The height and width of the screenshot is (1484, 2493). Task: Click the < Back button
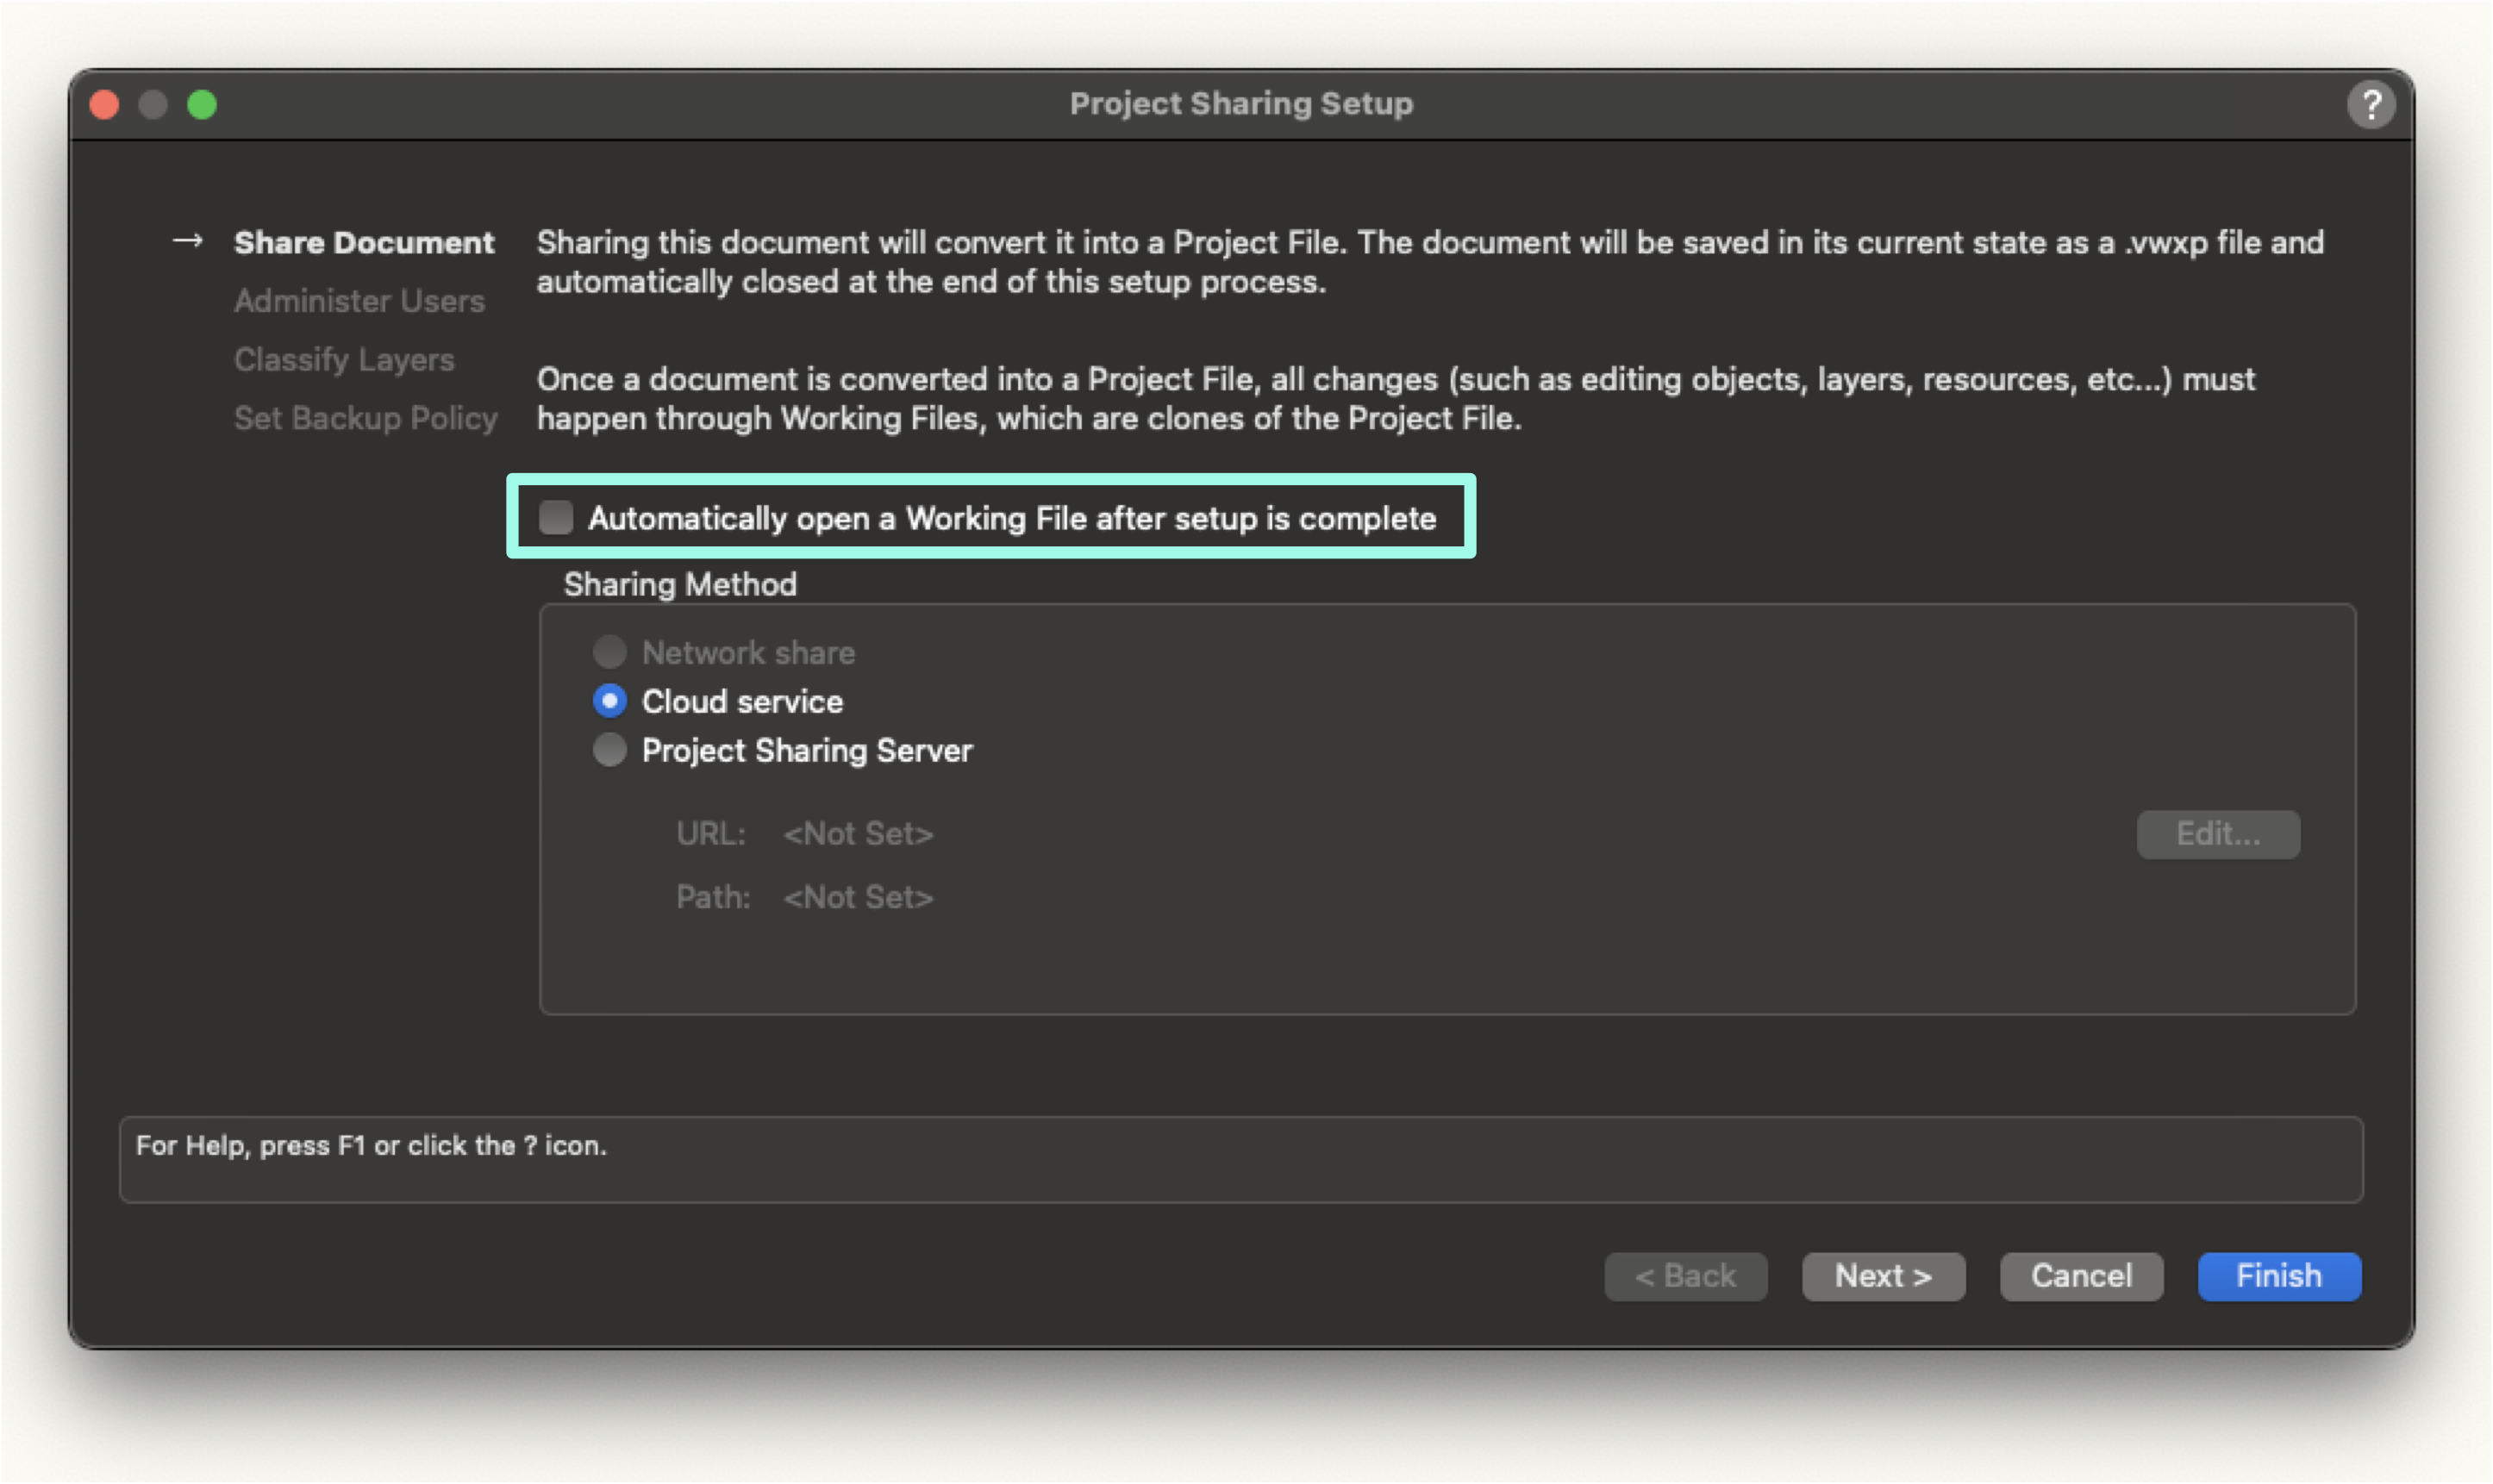point(1685,1276)
